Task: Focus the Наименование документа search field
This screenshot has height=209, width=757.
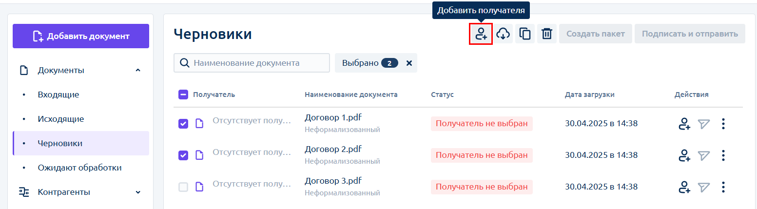Action: [252, 63]
